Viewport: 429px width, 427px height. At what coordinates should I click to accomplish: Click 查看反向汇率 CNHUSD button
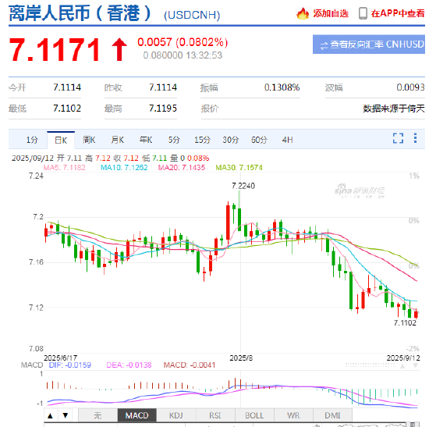click(x=369, y=44)
